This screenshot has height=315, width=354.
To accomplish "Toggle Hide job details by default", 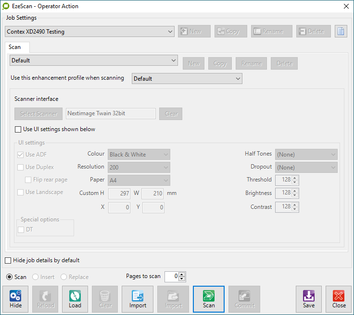I will point(8,260).
